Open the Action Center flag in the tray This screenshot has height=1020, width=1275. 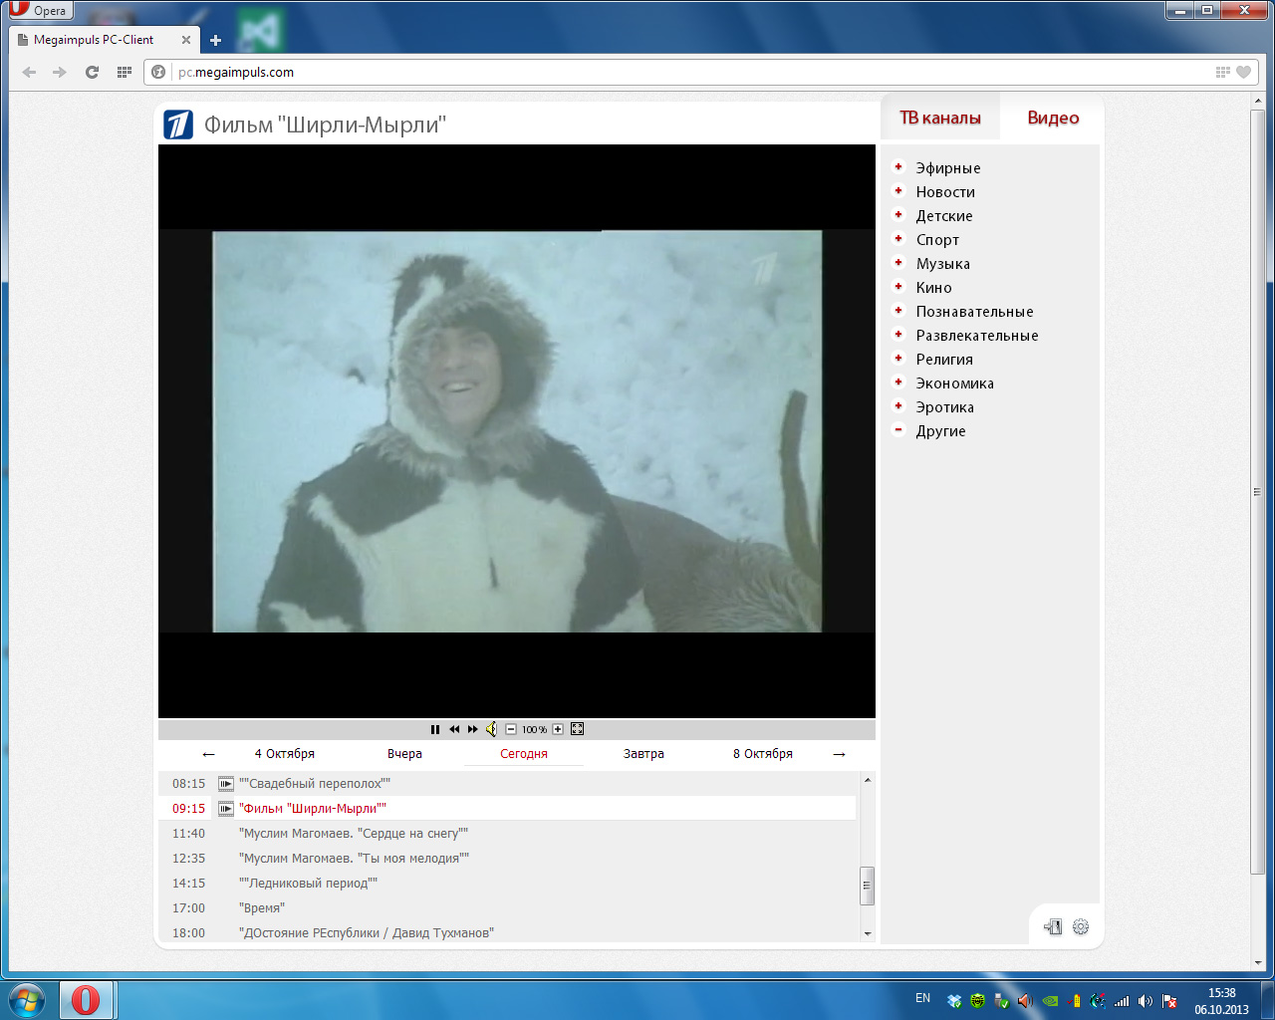tap(1169, 1001)
